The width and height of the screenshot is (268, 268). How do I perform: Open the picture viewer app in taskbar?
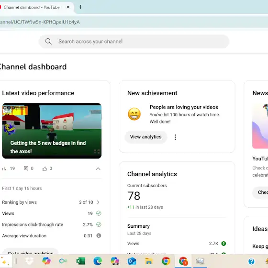(200, 261)
